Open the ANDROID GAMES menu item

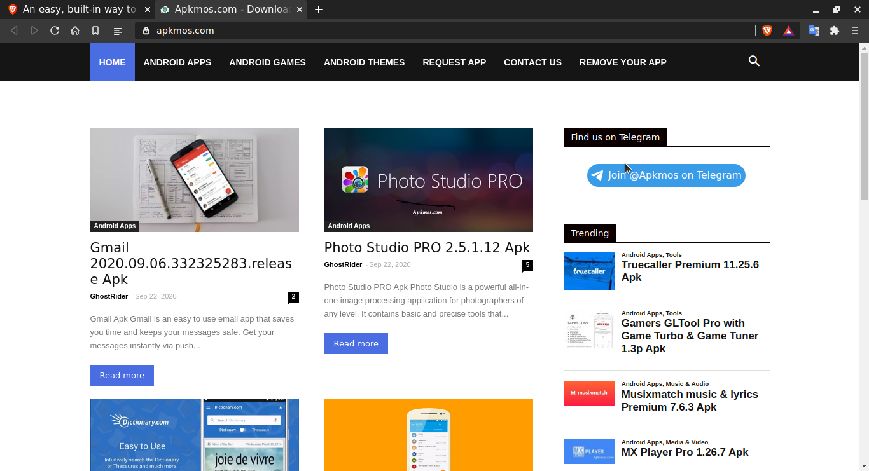(x=267, y=62)
